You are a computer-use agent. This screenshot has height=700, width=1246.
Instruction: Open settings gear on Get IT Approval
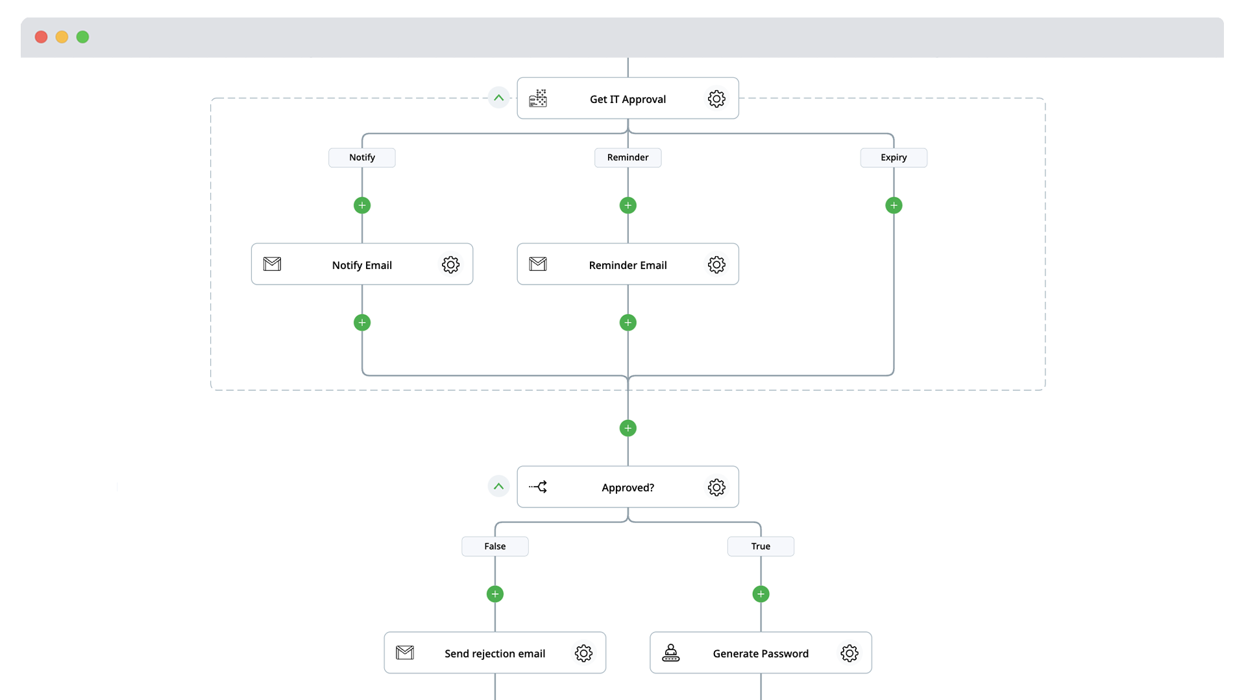tap(716, 99)
